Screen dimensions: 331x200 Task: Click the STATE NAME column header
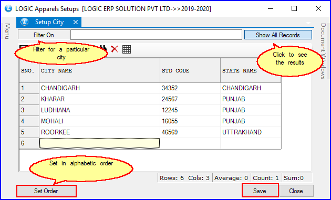(251, 70)
